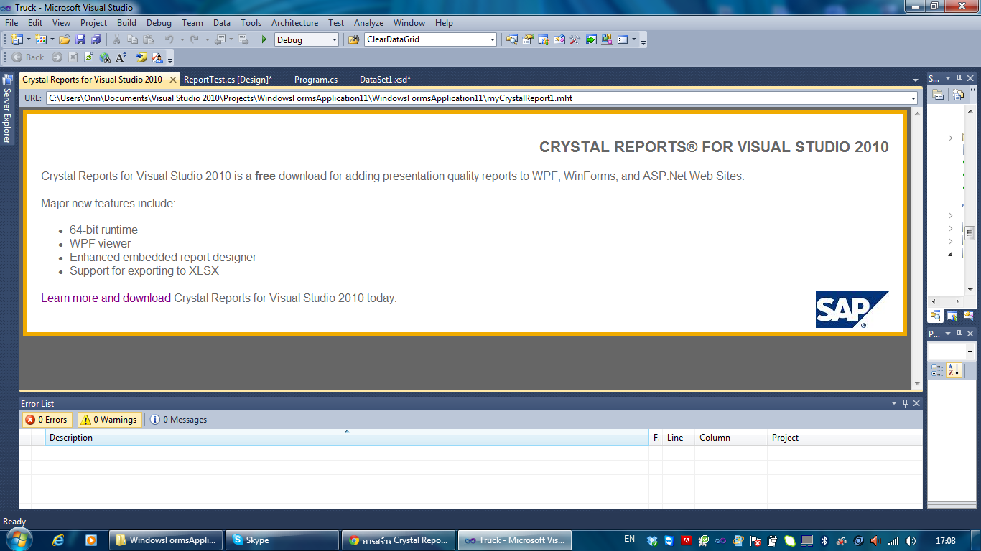This screenshot has width=981, height=551.
Task: Click the Text Size 'A' icon
Action: tap(121, 57)
